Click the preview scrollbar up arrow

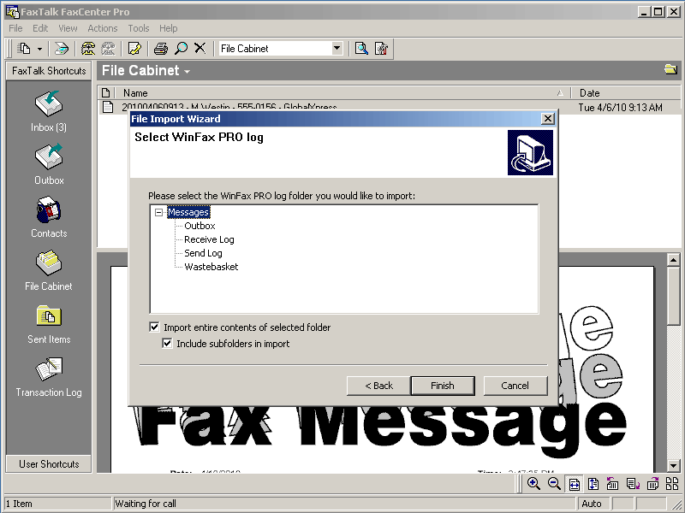pos(673,260)
